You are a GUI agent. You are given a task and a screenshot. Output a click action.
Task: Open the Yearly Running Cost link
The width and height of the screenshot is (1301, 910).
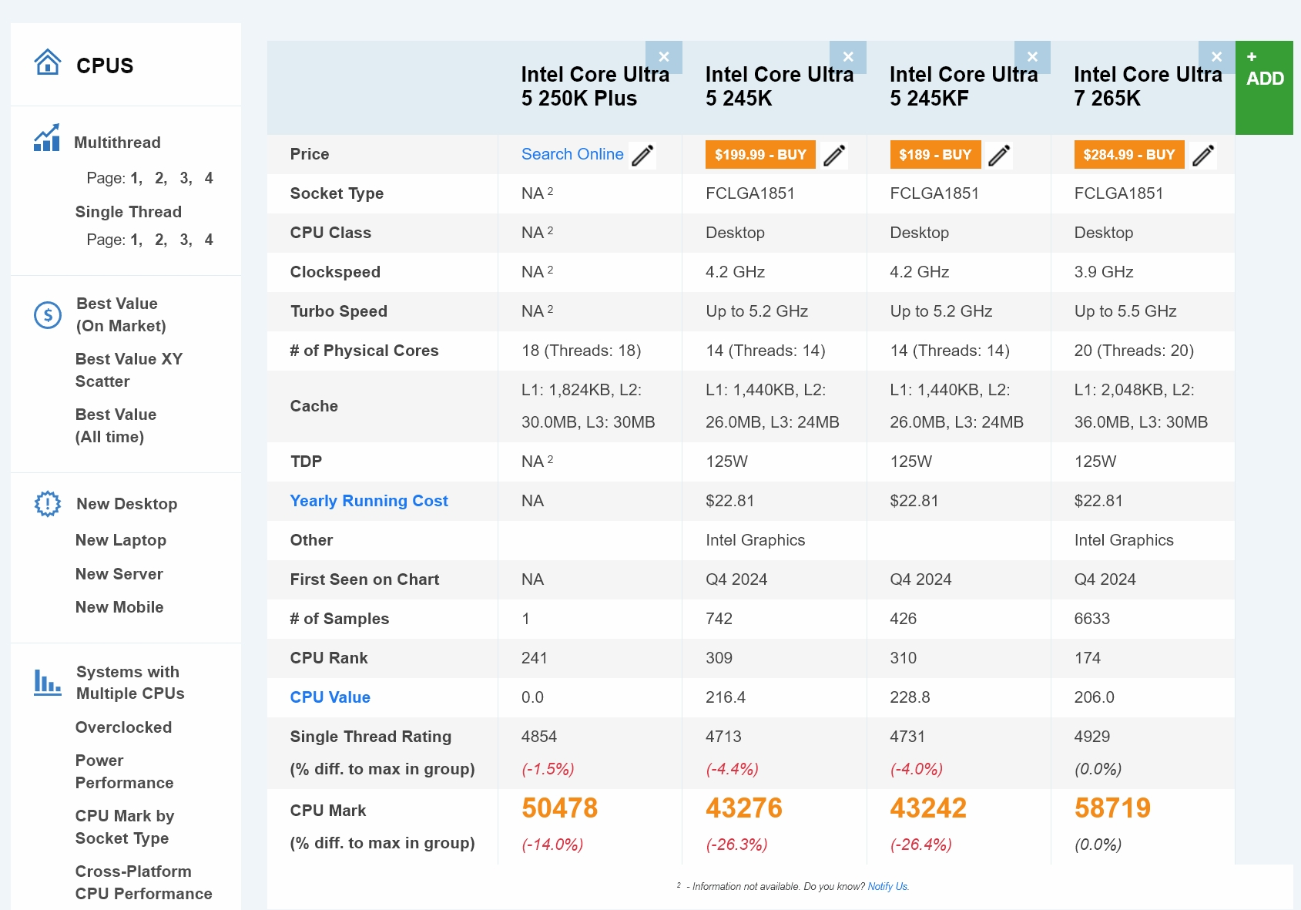point(369,501)
